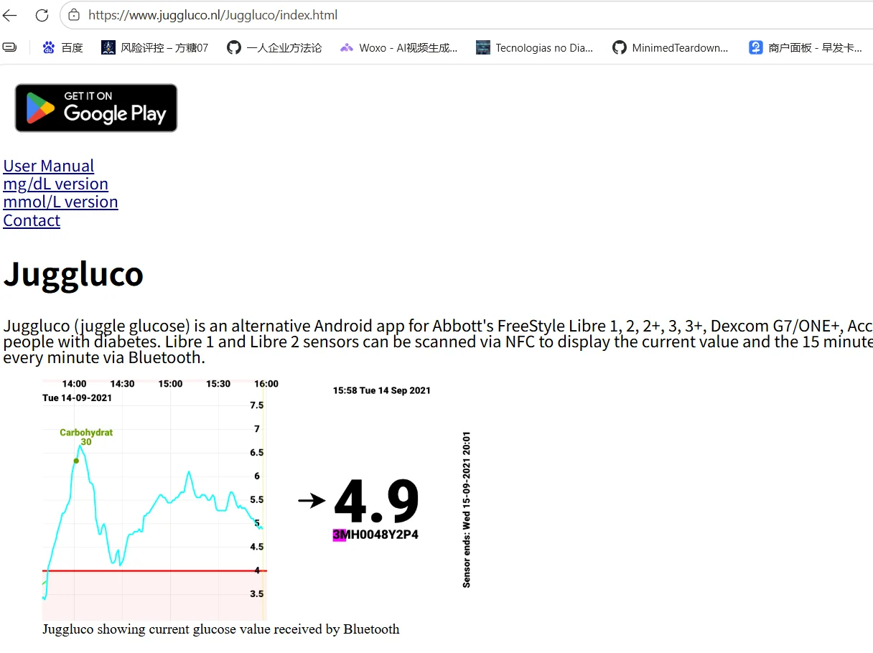873x653 pixels.
Task: Open the MinimedTeardown GitHub bookmark
Action: 671,47
